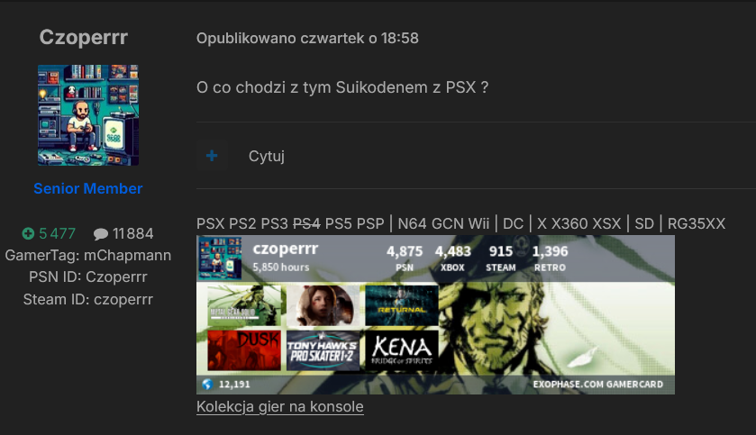Viewport: 756px width, 435px height.
Task: Click the green reputation plus icon
Action: (x=29, y=233)
